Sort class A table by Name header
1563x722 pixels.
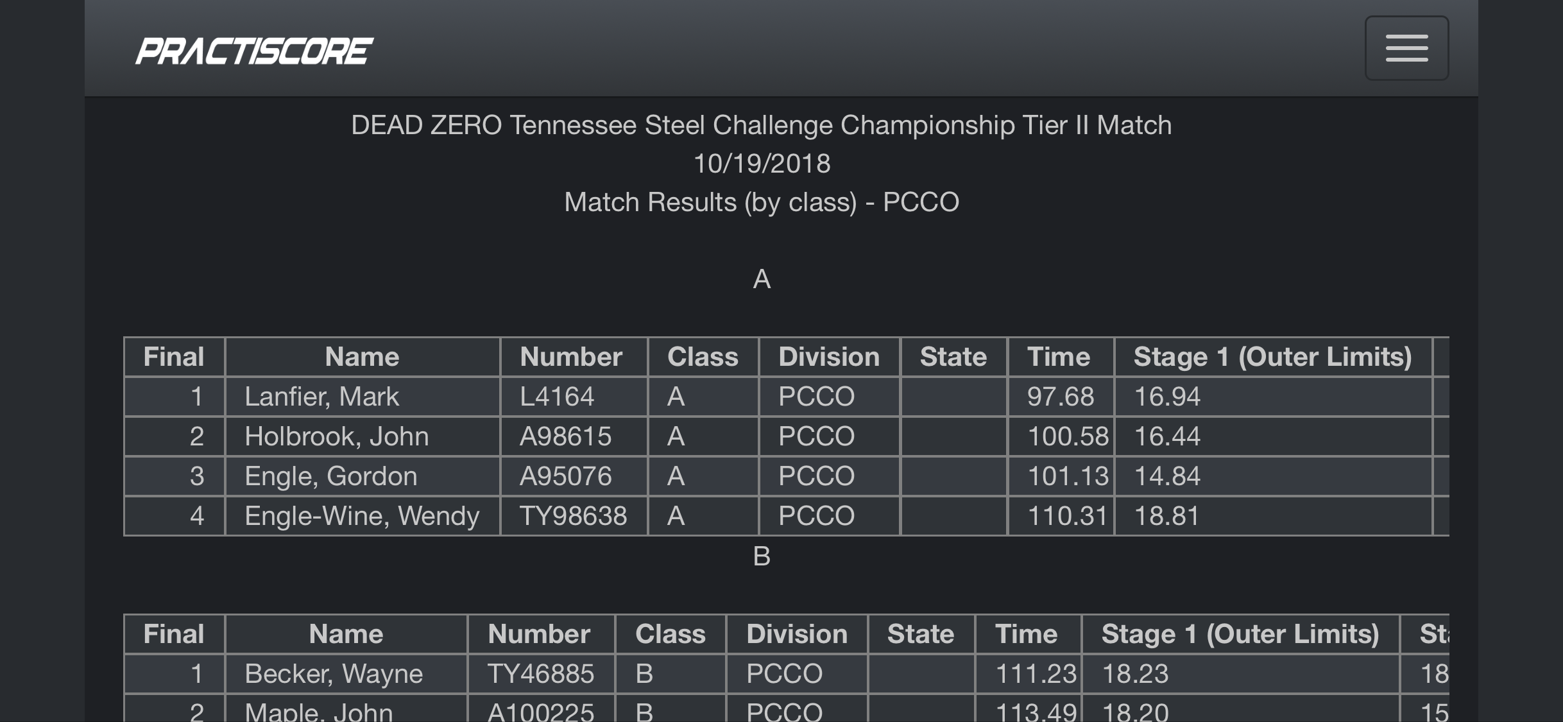tap(362, 357)
